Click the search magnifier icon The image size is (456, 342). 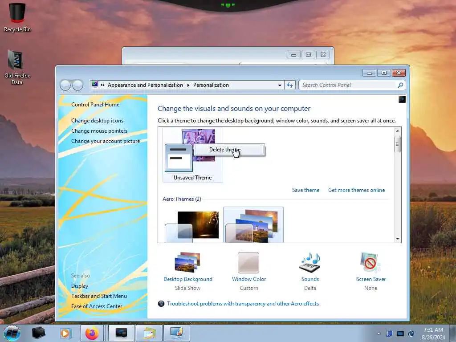pyautogui.click(x=400, y=85)
